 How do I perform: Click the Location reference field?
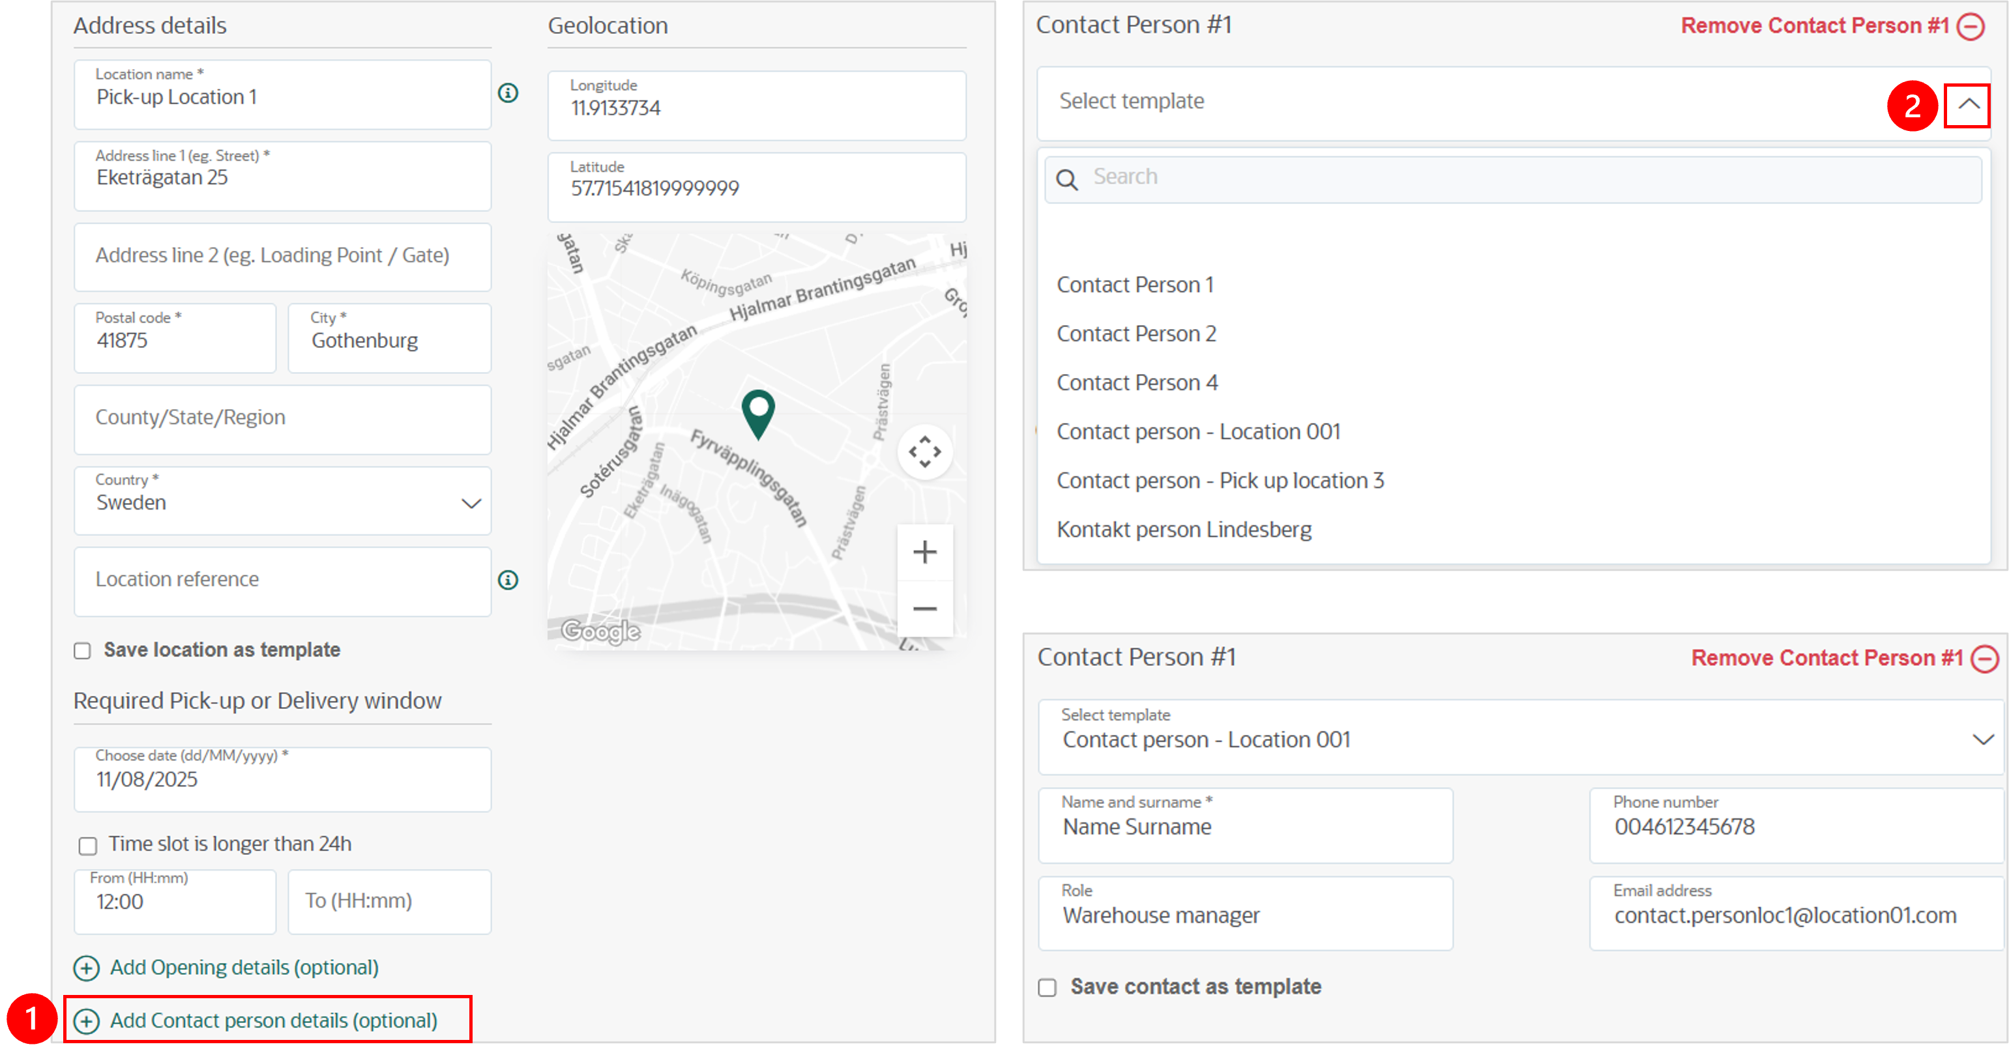(x=282, y=582)
